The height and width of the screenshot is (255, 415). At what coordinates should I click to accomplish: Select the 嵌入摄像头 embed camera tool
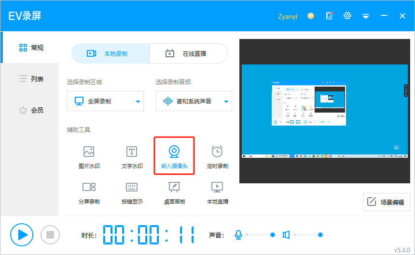click(x=174, y=157)
